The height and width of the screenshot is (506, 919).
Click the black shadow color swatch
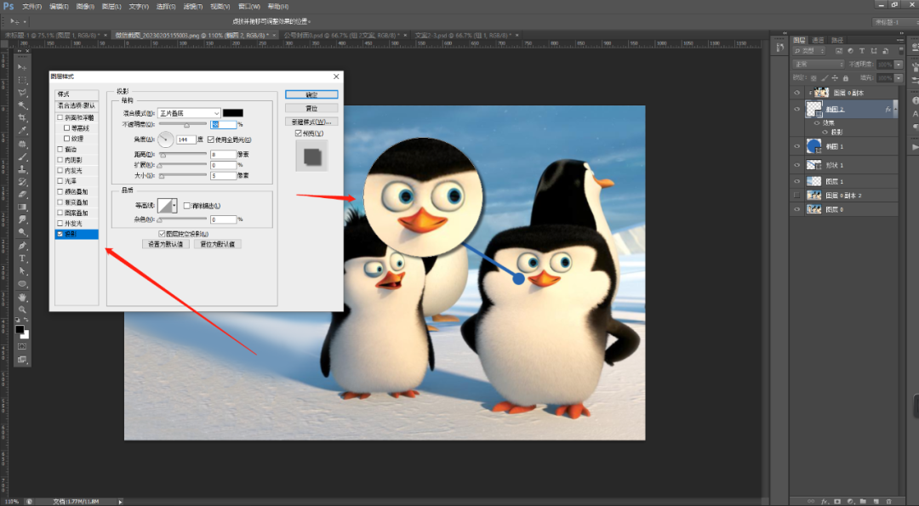pyautogui.click(x=232, y=113)
